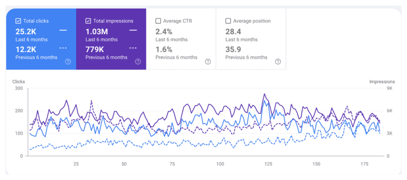Click solid line legend beside 1.03M

click(x=133, y=31)
